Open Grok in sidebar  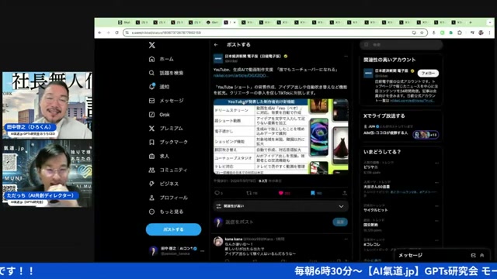tap(159, 115)
